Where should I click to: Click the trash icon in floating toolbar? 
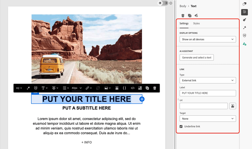(155, 88)
